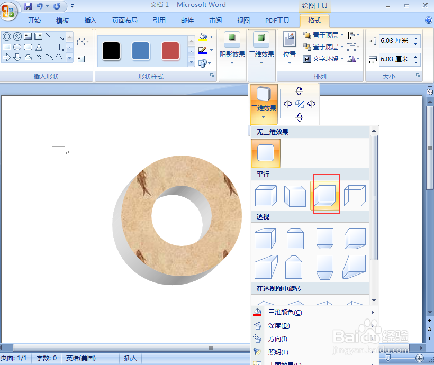Click the shape height field
This screenshot has height=365, width=434.
(396, 41)
